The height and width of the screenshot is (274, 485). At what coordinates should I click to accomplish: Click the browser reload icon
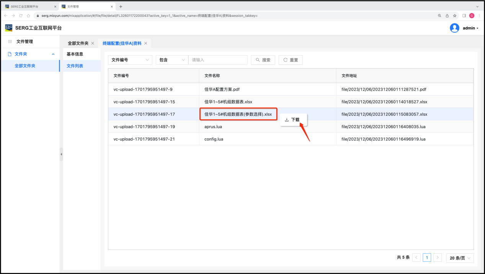point(21,16)
